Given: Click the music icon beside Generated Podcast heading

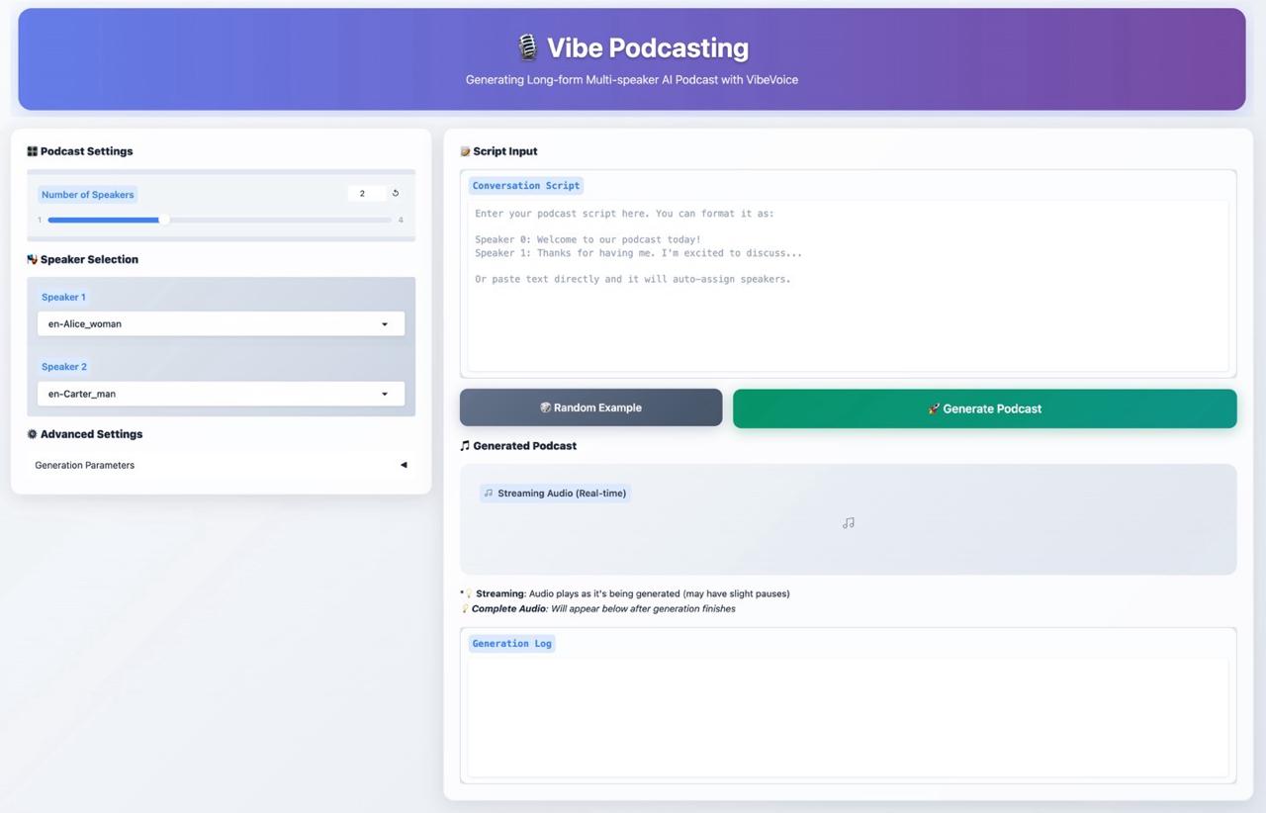Looking at the screenshot, I should click(x=465, y=446).
